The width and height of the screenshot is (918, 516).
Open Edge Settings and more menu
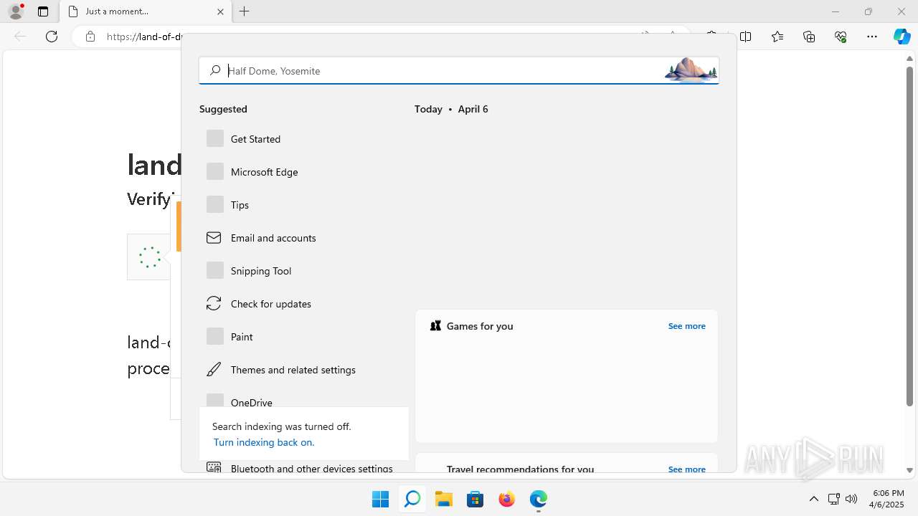(872, 37)
